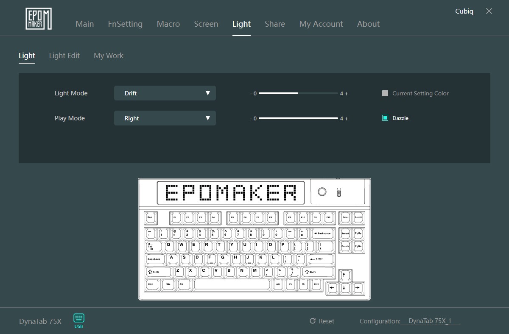Click the USB connection keyboard icon
This screenshot has width=509, height=334.
coord(79,318)
